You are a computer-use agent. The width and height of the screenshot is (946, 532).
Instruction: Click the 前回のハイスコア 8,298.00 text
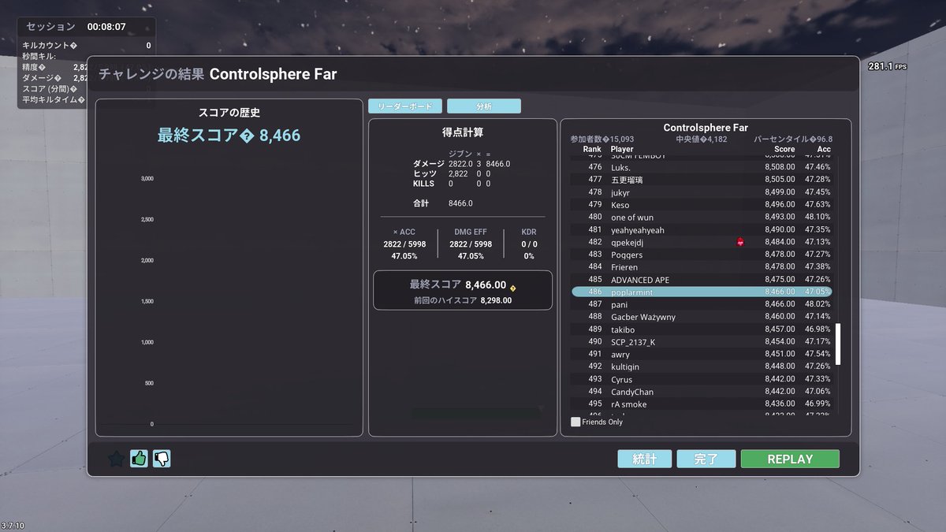pos(463,300)
